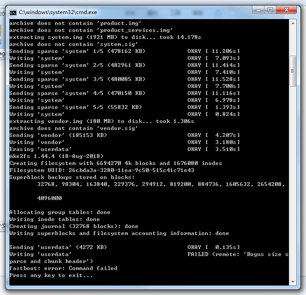Viewport: 306px width, 295px height.
Task: Click the vertical scrollbar thumb
Action: pos(293,71)
